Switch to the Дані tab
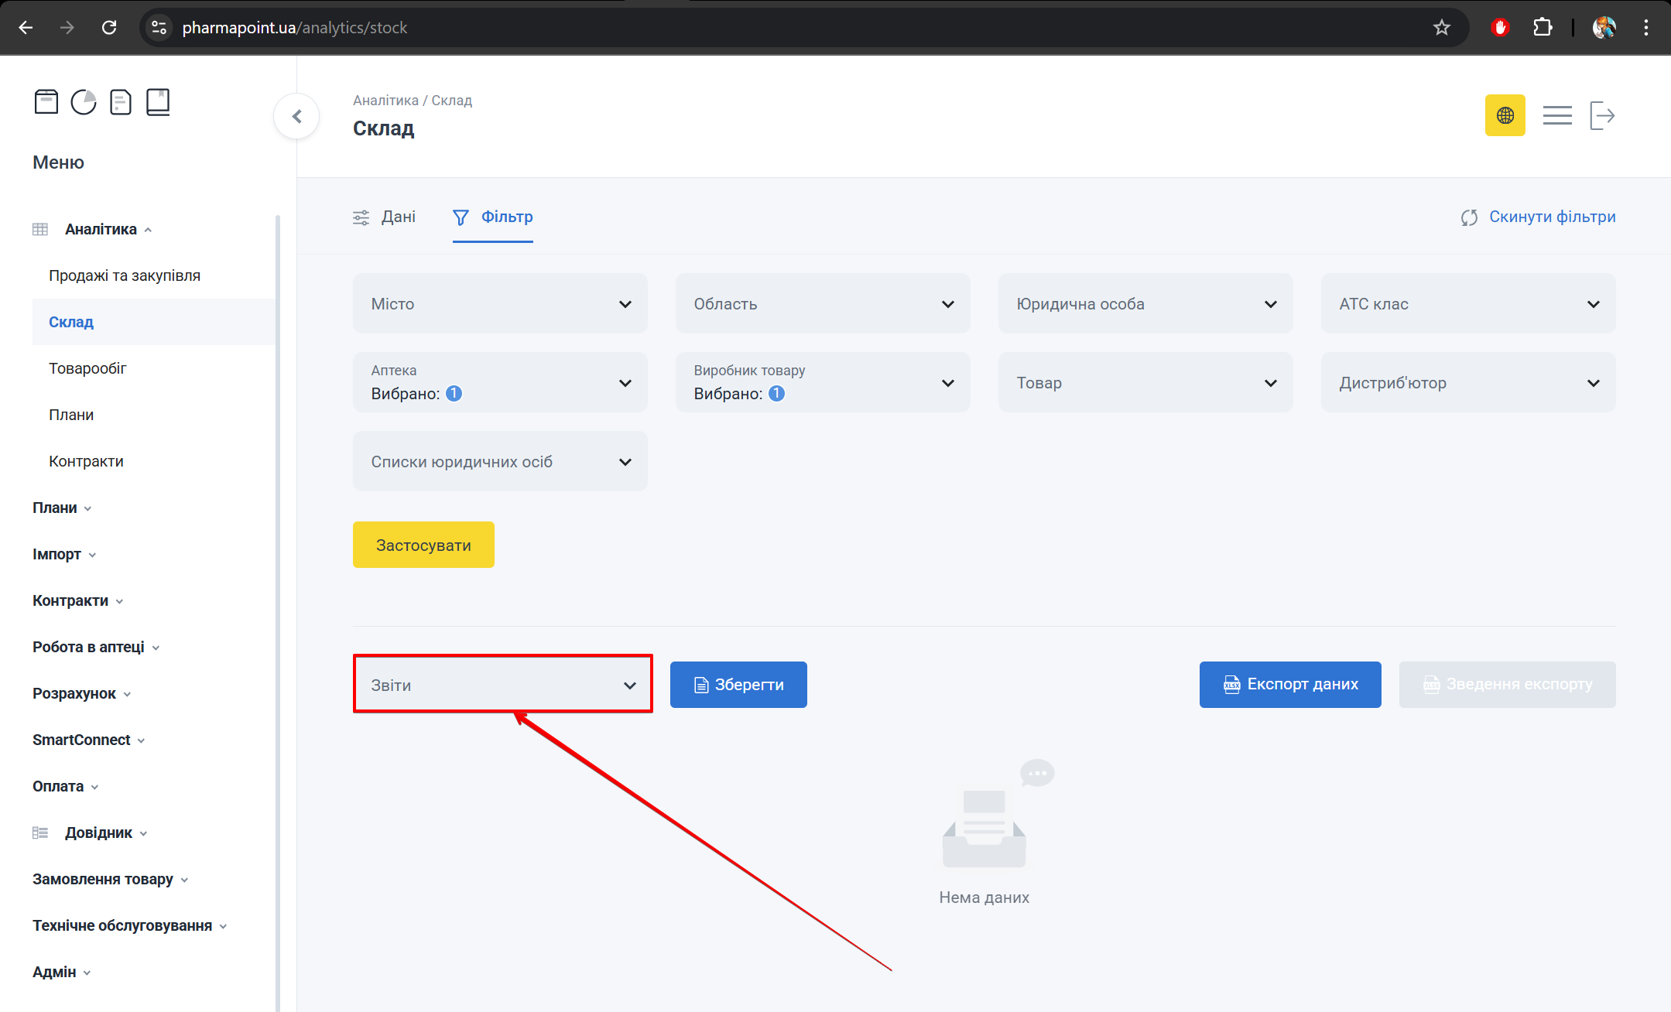1671x1012 pixels. tap(385, 217)
